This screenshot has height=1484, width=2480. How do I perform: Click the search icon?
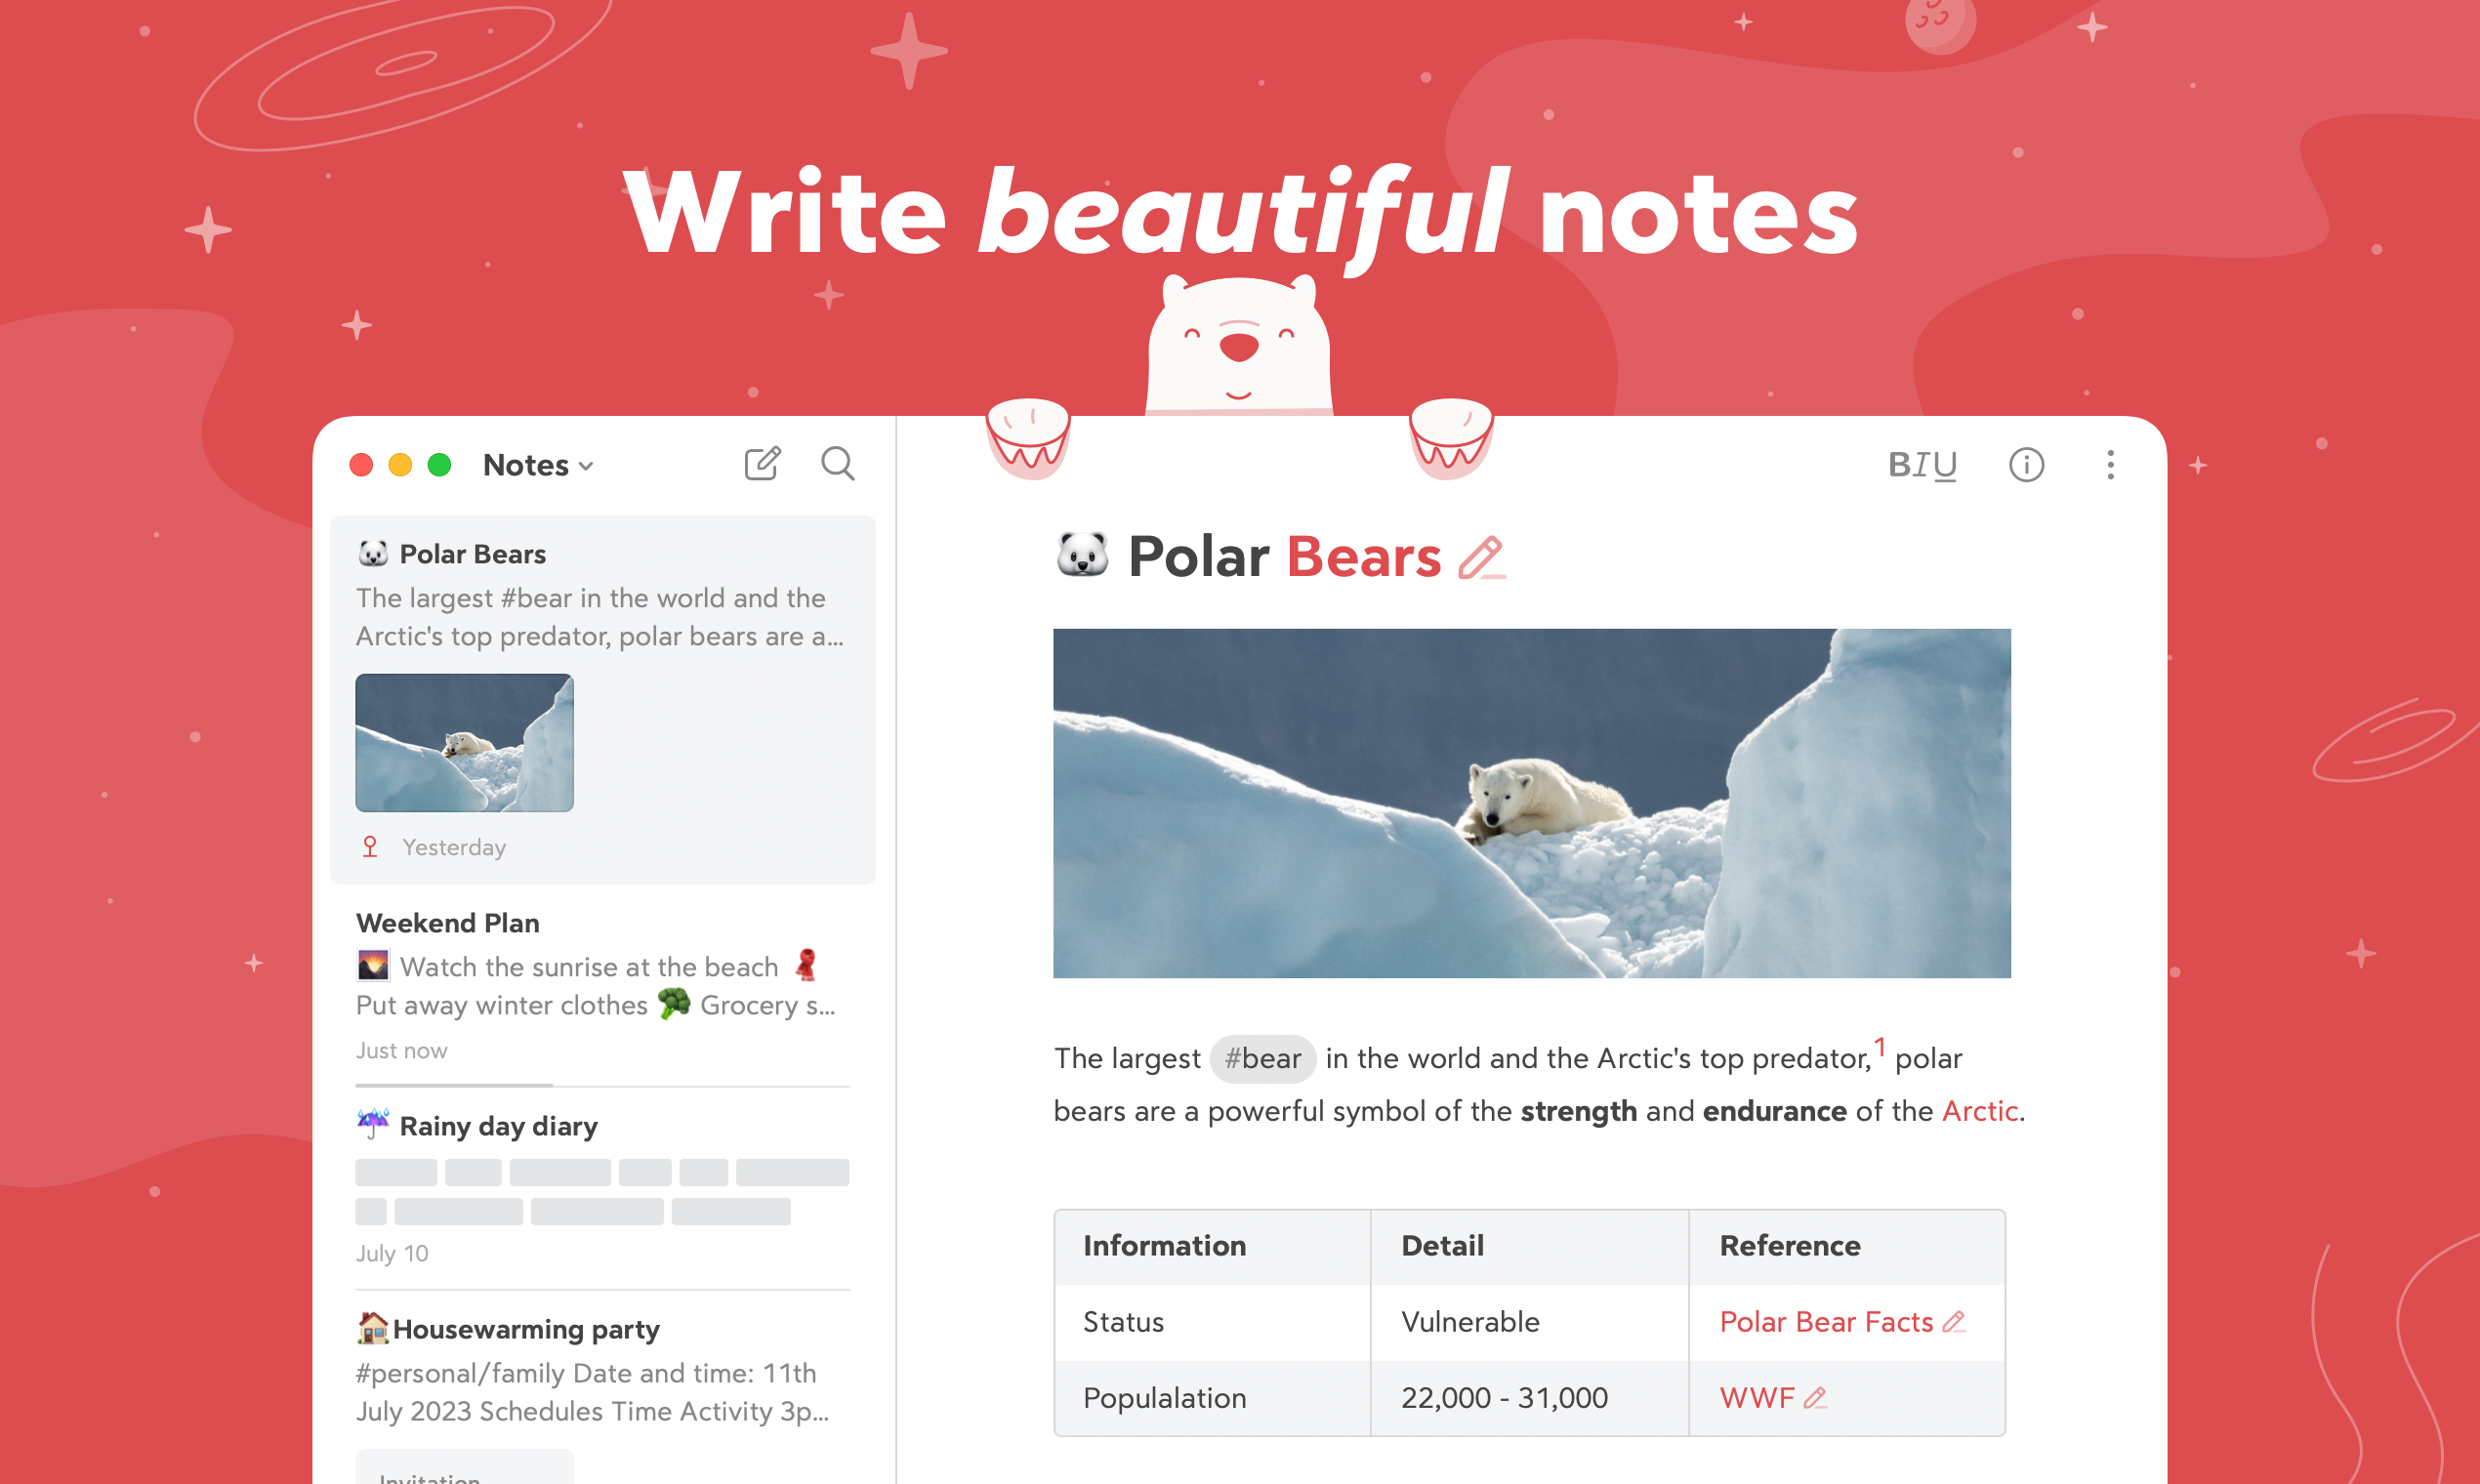click(x=841, y=465)
